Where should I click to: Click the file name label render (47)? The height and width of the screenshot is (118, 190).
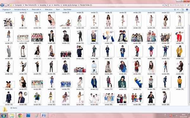108,59
